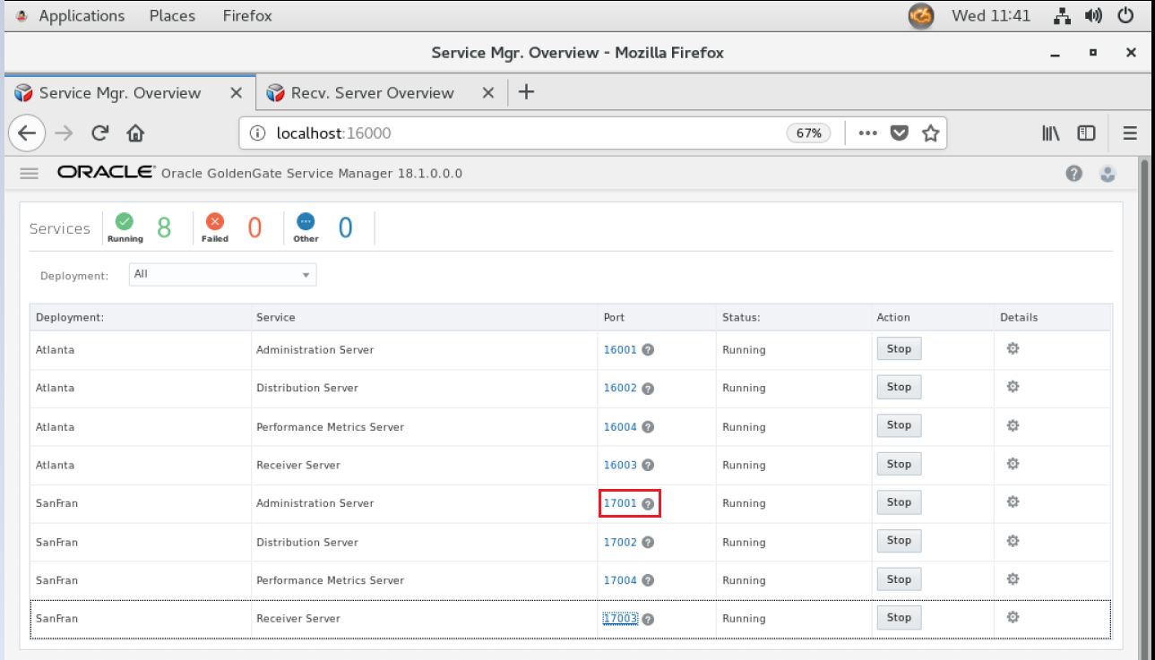Open details gear for Atlanta Performance Metrics Server

(x=1013, y=425)
